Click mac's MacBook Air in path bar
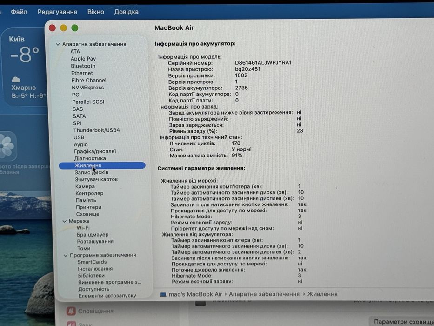The width and height of the screenshot is (434, 326). point(195,294)
